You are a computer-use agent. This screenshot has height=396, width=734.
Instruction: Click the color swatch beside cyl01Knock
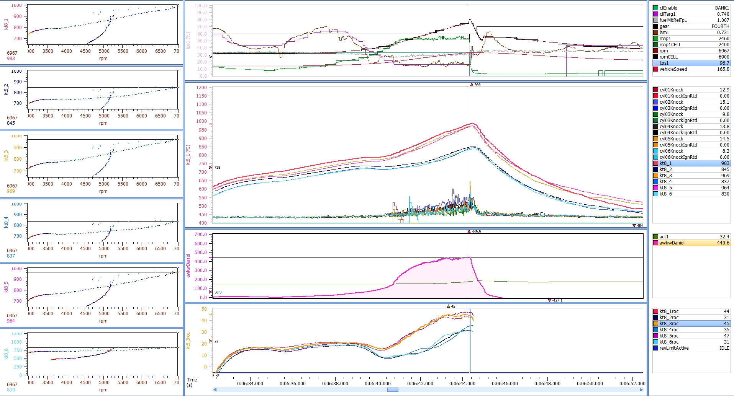(x=655, y=90)
